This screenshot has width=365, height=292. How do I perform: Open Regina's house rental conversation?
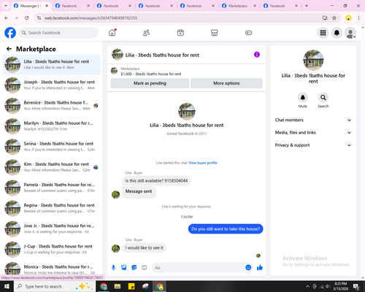[51, 208]
